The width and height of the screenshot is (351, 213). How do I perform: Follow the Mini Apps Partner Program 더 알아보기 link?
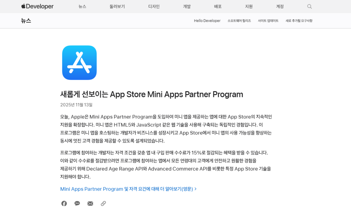[x=128, y=189]
